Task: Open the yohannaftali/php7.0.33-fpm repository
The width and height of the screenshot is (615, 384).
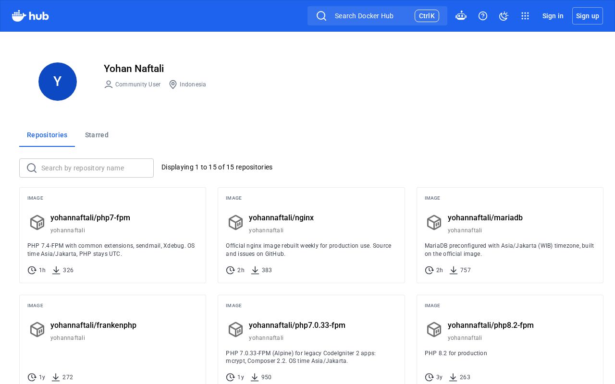Action: (x=297, y=325)
